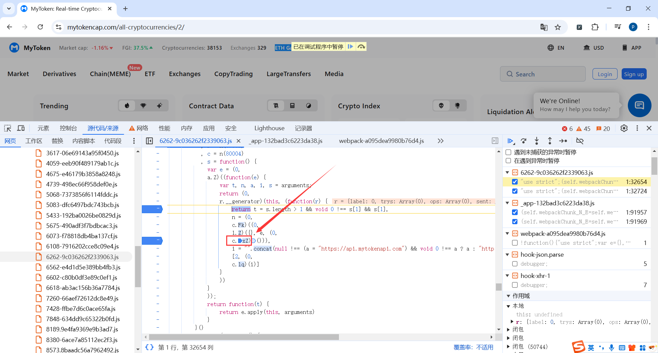Uncheck the breakpoint at 1:91957
658x353 pixels.
point(515,212)
